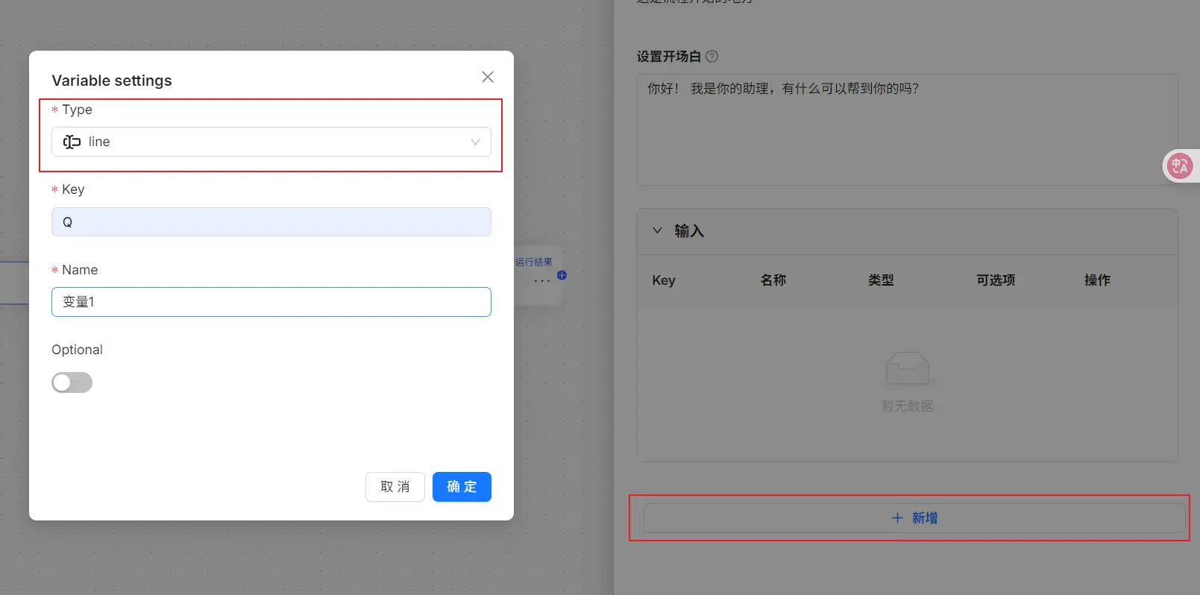Confirm with the 确定 button
The width and height of the screenshot is (1200, 595).
462,487
